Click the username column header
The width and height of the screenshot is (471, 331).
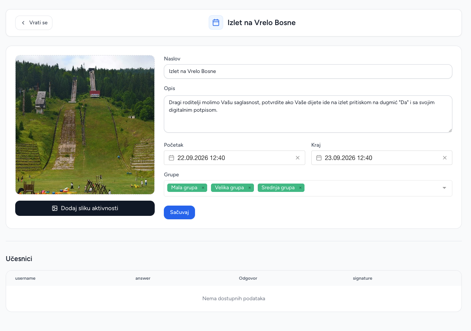25,278
